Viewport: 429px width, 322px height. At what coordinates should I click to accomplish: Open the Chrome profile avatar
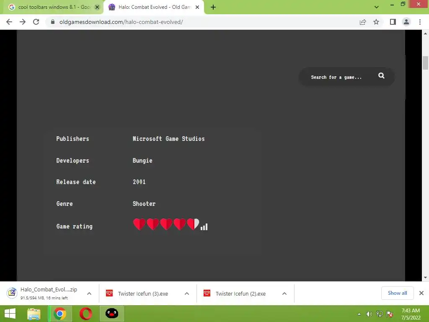click(x=406, y=22)
